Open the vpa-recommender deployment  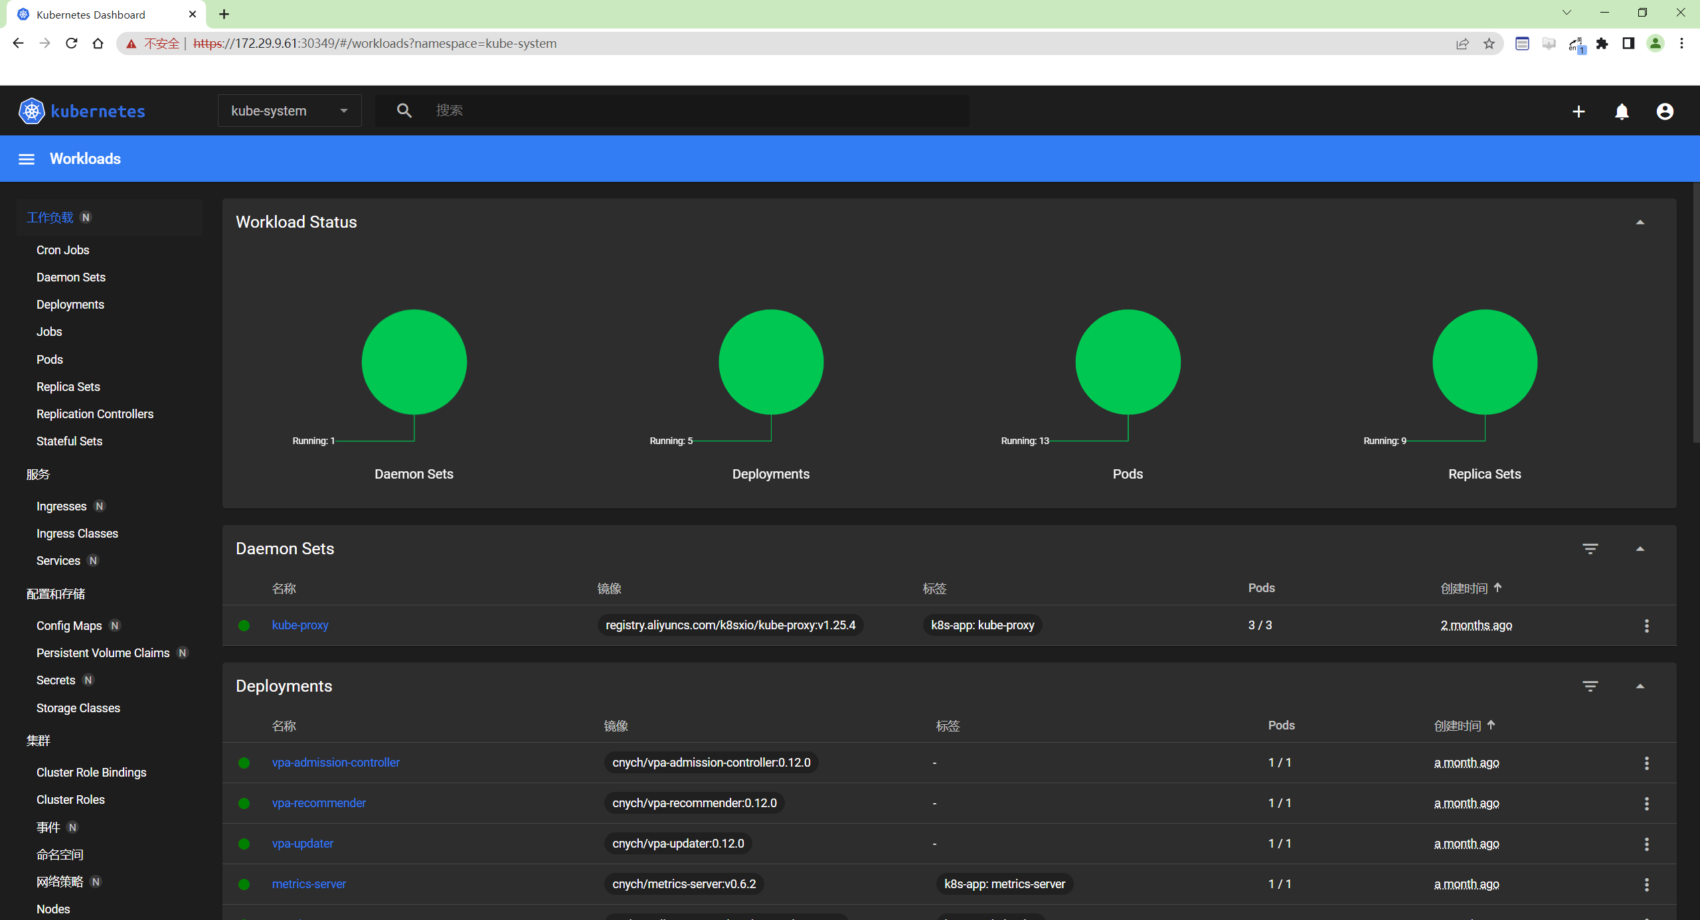tap(319, 803)
